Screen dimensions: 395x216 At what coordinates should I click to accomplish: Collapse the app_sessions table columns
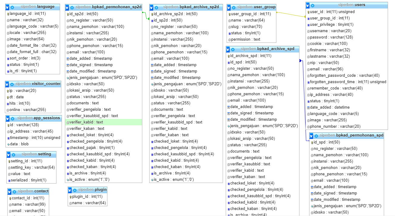pyautogui.click(x=8, y=118)
